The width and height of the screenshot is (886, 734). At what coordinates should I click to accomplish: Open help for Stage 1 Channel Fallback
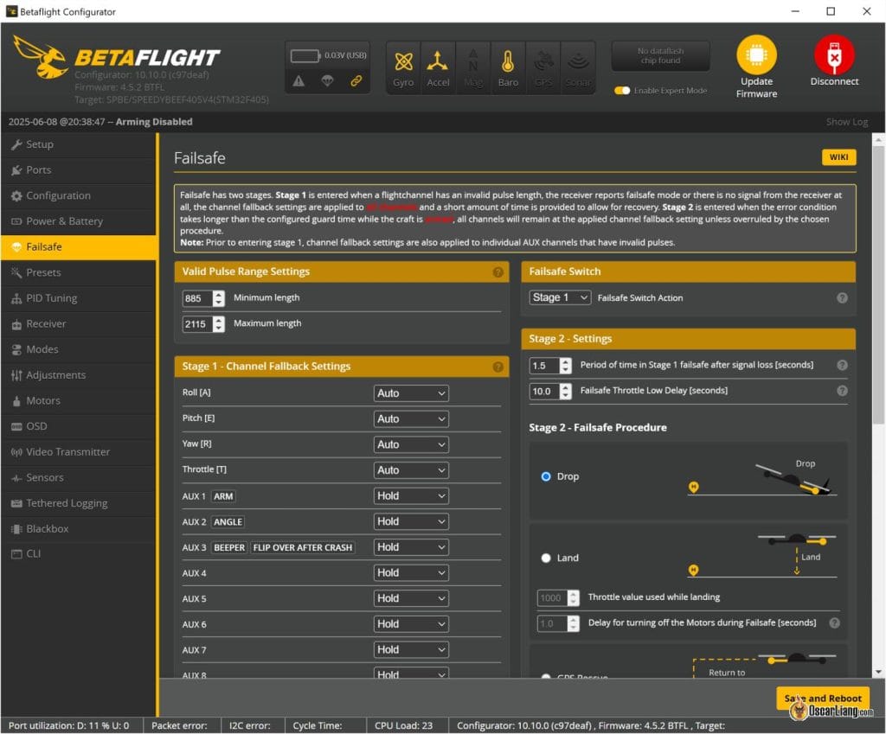tap(498, 367)
